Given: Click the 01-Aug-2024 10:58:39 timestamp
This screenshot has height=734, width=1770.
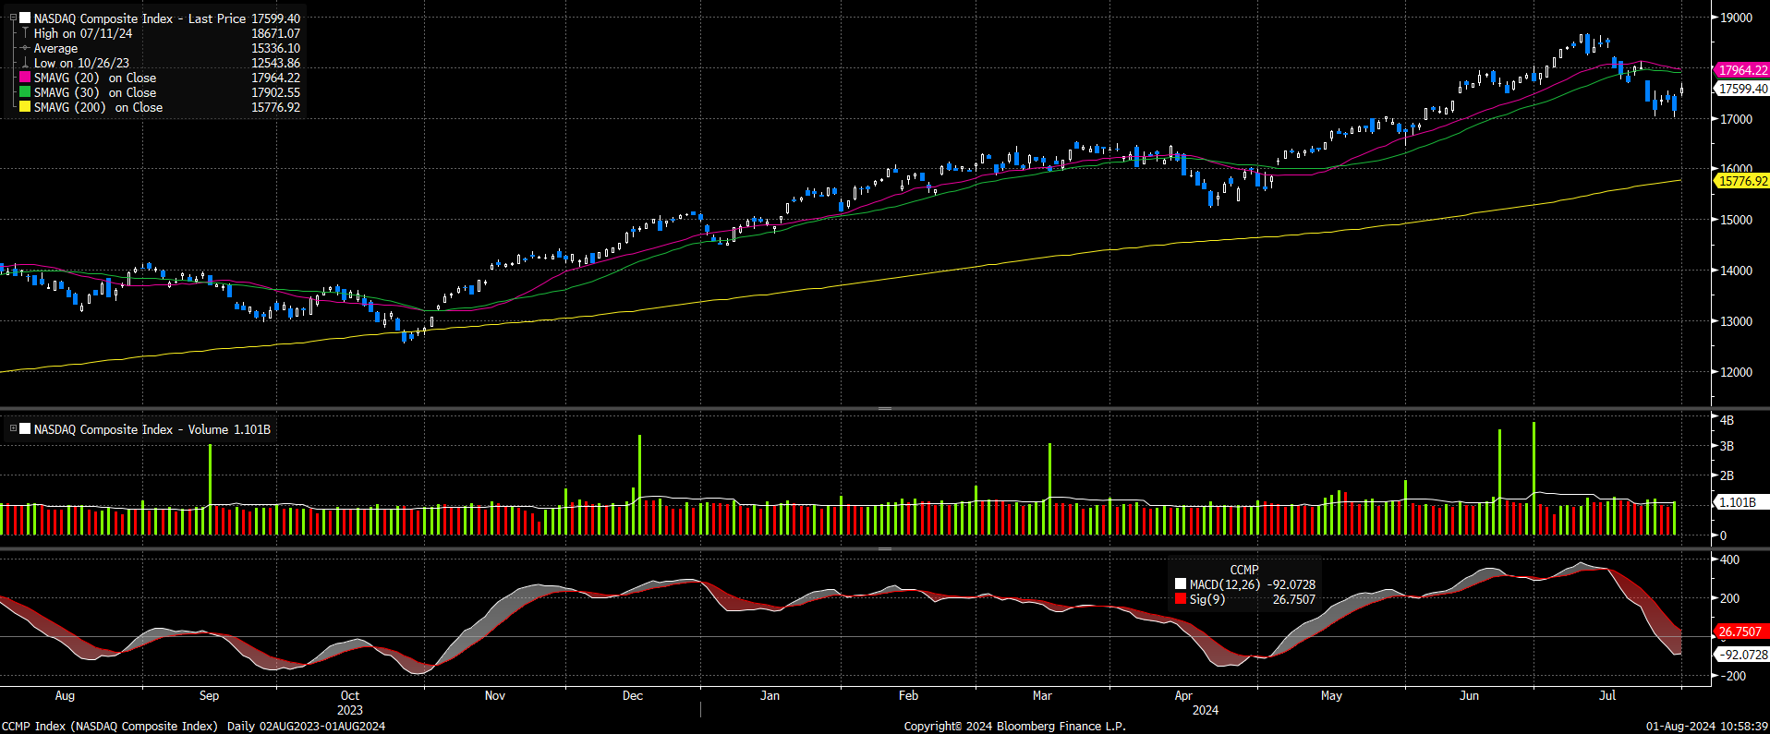Looking at the screenshot, I should (1706, 726).
